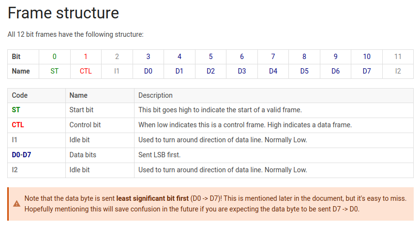Select the green ST cell in Name row
This screenshot has height=225, width=420.
pyautogui.click(x=54, y=71)
